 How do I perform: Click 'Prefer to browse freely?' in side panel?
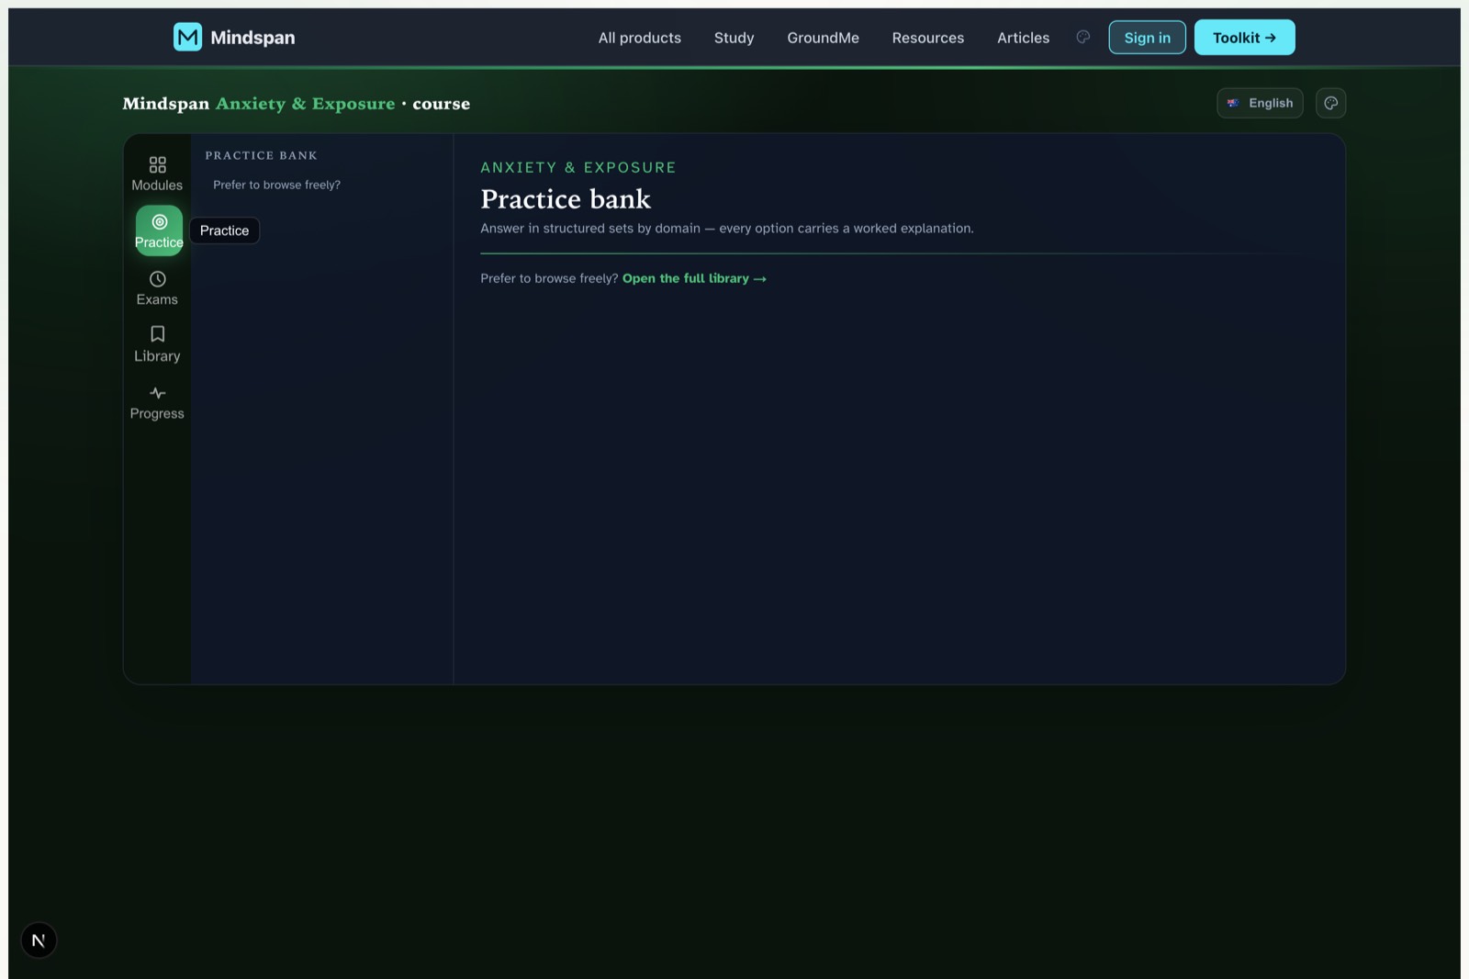coord(276,185)
